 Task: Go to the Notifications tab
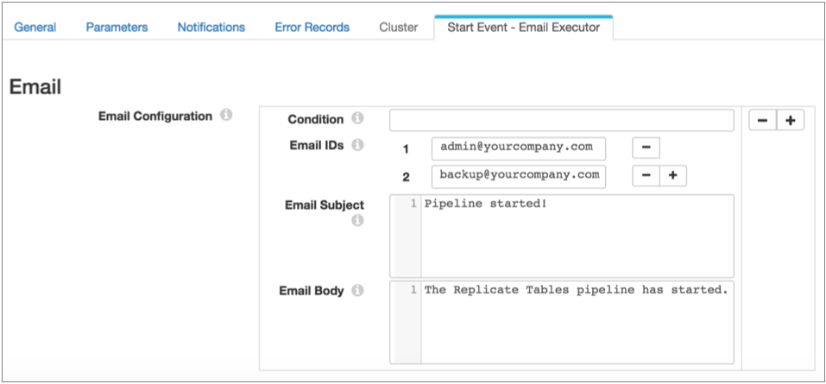pos(211,27)
